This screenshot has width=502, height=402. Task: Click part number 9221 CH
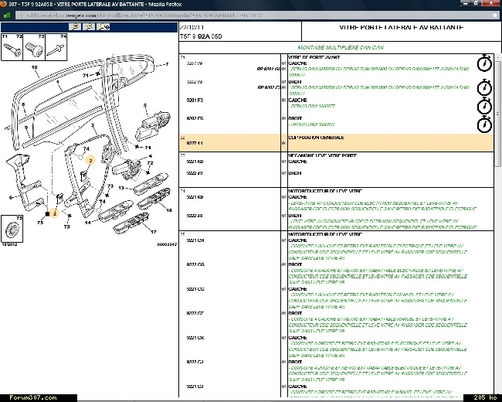click(195, 240)
